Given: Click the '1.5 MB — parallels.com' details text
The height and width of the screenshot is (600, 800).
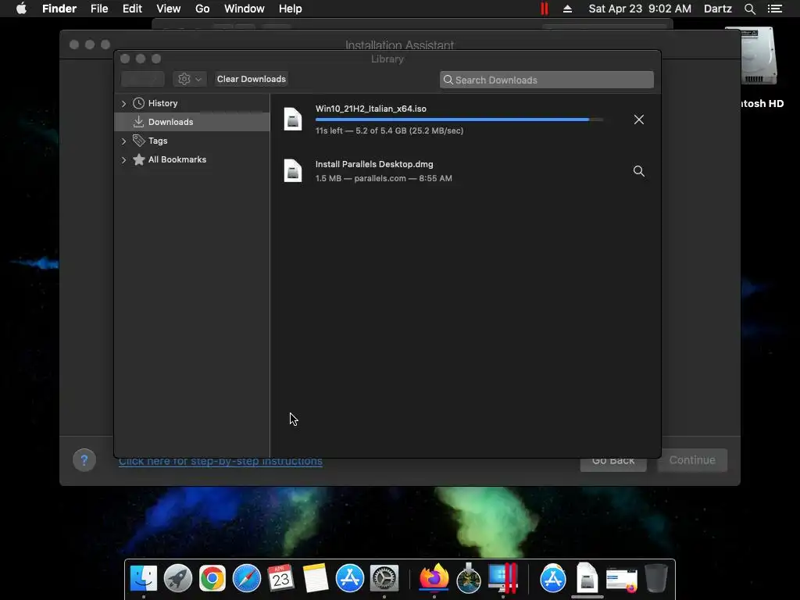Looking at the screenshot, I should 384,179.
